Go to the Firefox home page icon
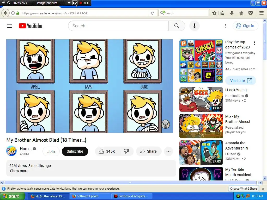The image size is (267, 200). [241, 13]
